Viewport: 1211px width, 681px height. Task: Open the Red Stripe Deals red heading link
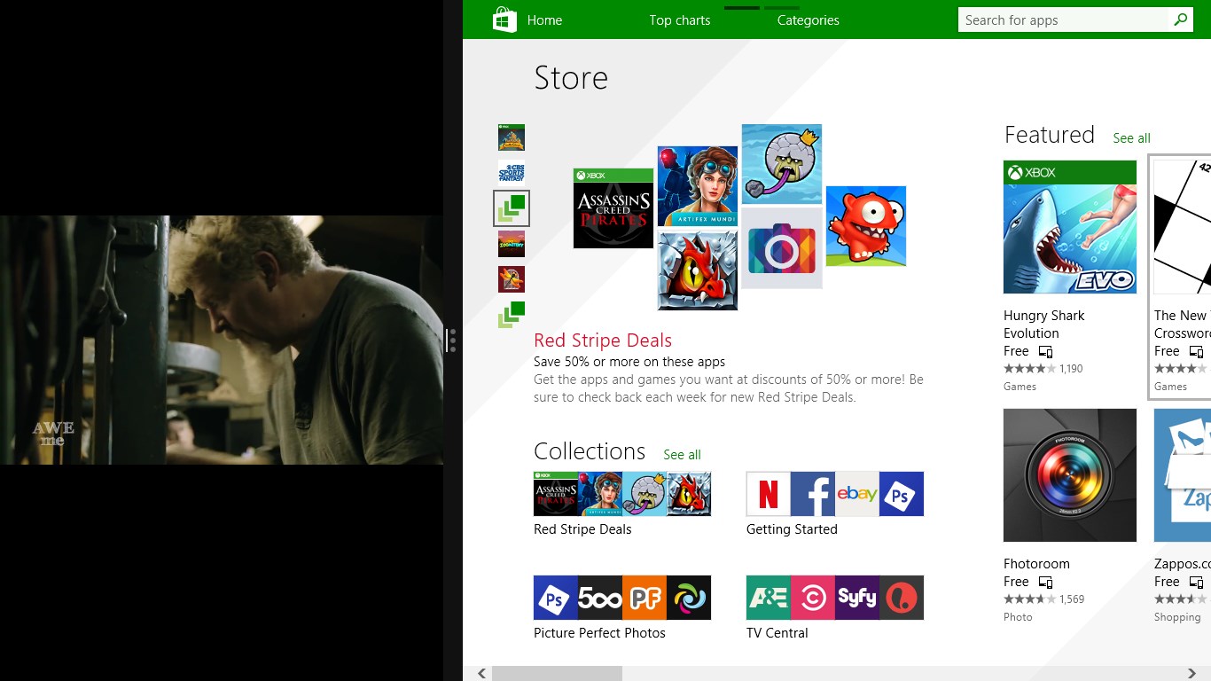click(x=603, y=340)
